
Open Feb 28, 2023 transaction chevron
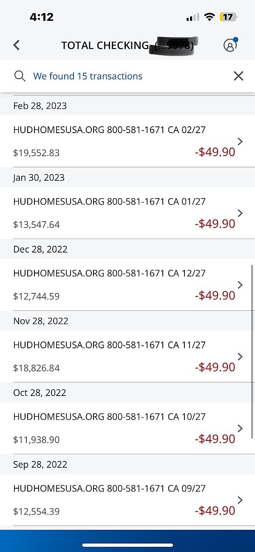click(240, 141)
